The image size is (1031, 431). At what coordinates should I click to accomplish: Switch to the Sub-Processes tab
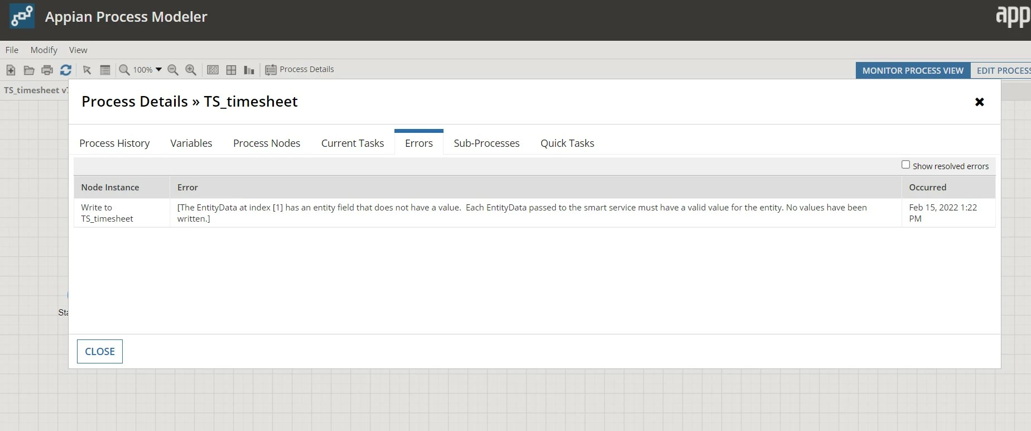pyautogui.click(x=486, y=143)
